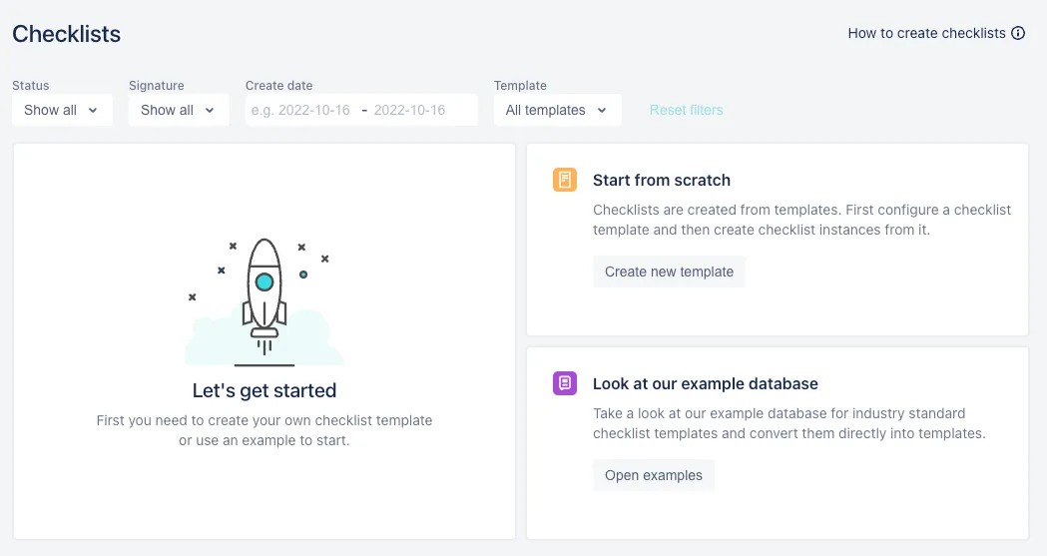Click the Create date start field
The height and width of the screenshot is (556, 1047).
[300, 110]
